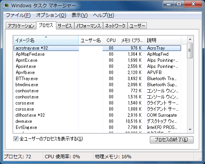Click the COM Surrogate description
Image resolution: width=205 pixels, height=164 pixels.
click(162, 115)
